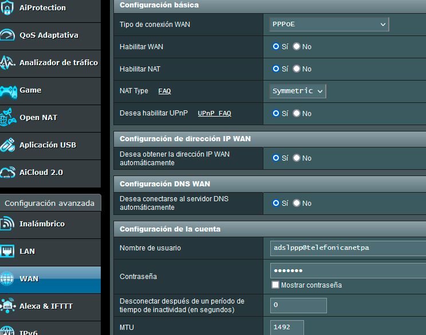Select No for habilitar UPnP
This screenshot has width=426, height=335.
tap(297, 113)
